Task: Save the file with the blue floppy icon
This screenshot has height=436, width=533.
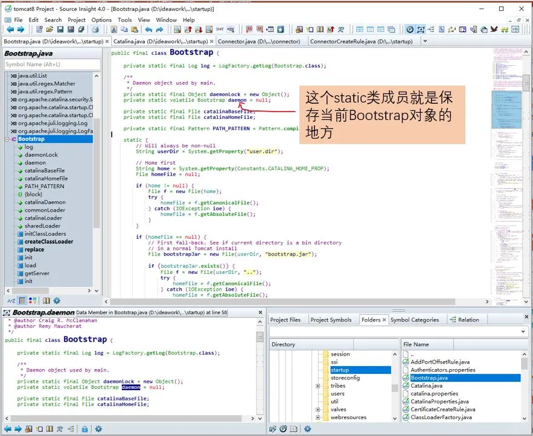Action: 60,30
